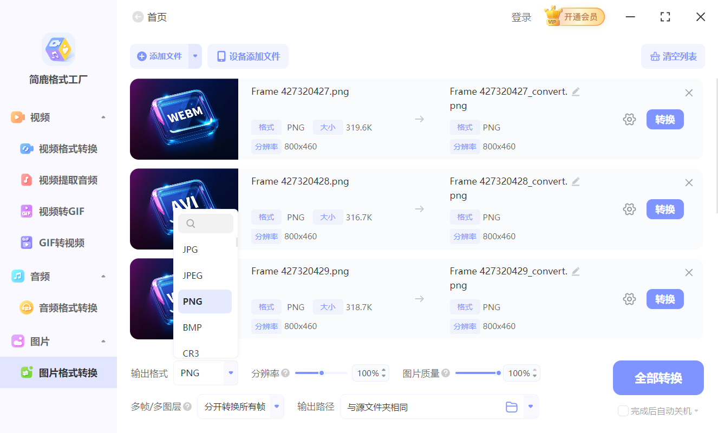Image resolution: width=718 pixels, height=433 pixels.
Task: Collapse the 视频 section arrow
Action: coord(103,117)
